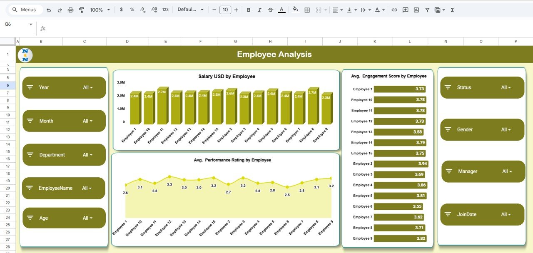533x253 pixels.
Task: Open the Menus search box
Action: coord(25,9)
